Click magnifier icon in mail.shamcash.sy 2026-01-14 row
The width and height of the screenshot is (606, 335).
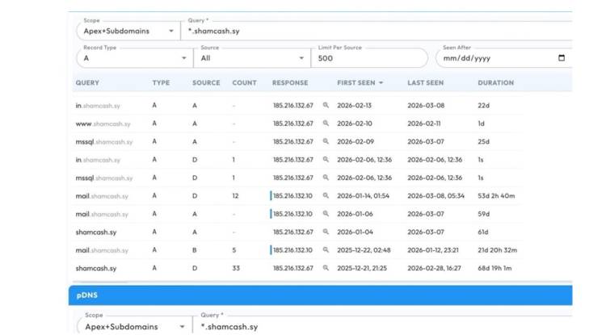click(326, 196)
